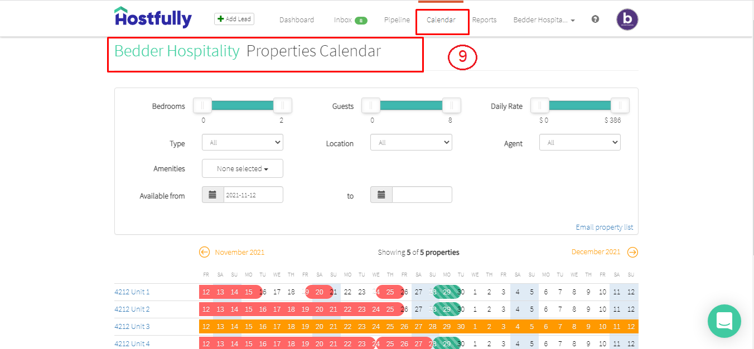The image size is (754, 349).
Task: Click the Bedrooms minimum slider handle
Action: pos(202,105)
